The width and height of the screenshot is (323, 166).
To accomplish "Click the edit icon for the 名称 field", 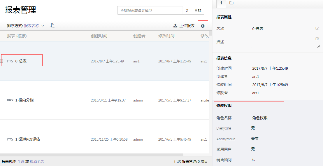I will pyautogui.click(x=317, y=29).
